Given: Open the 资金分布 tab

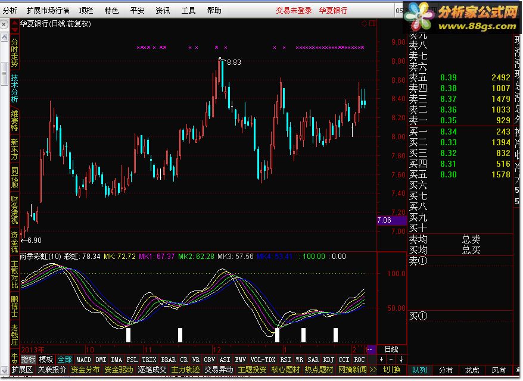Looking at the screenshot, I should [85, 370].
